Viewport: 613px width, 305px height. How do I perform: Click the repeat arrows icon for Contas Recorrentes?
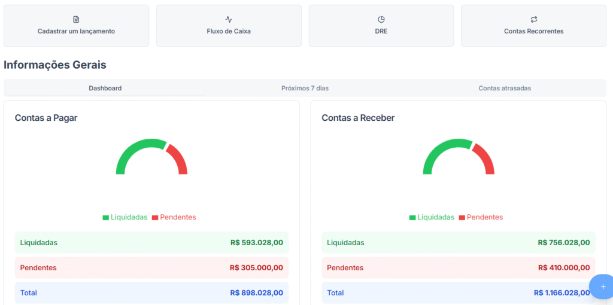point(534,19)
